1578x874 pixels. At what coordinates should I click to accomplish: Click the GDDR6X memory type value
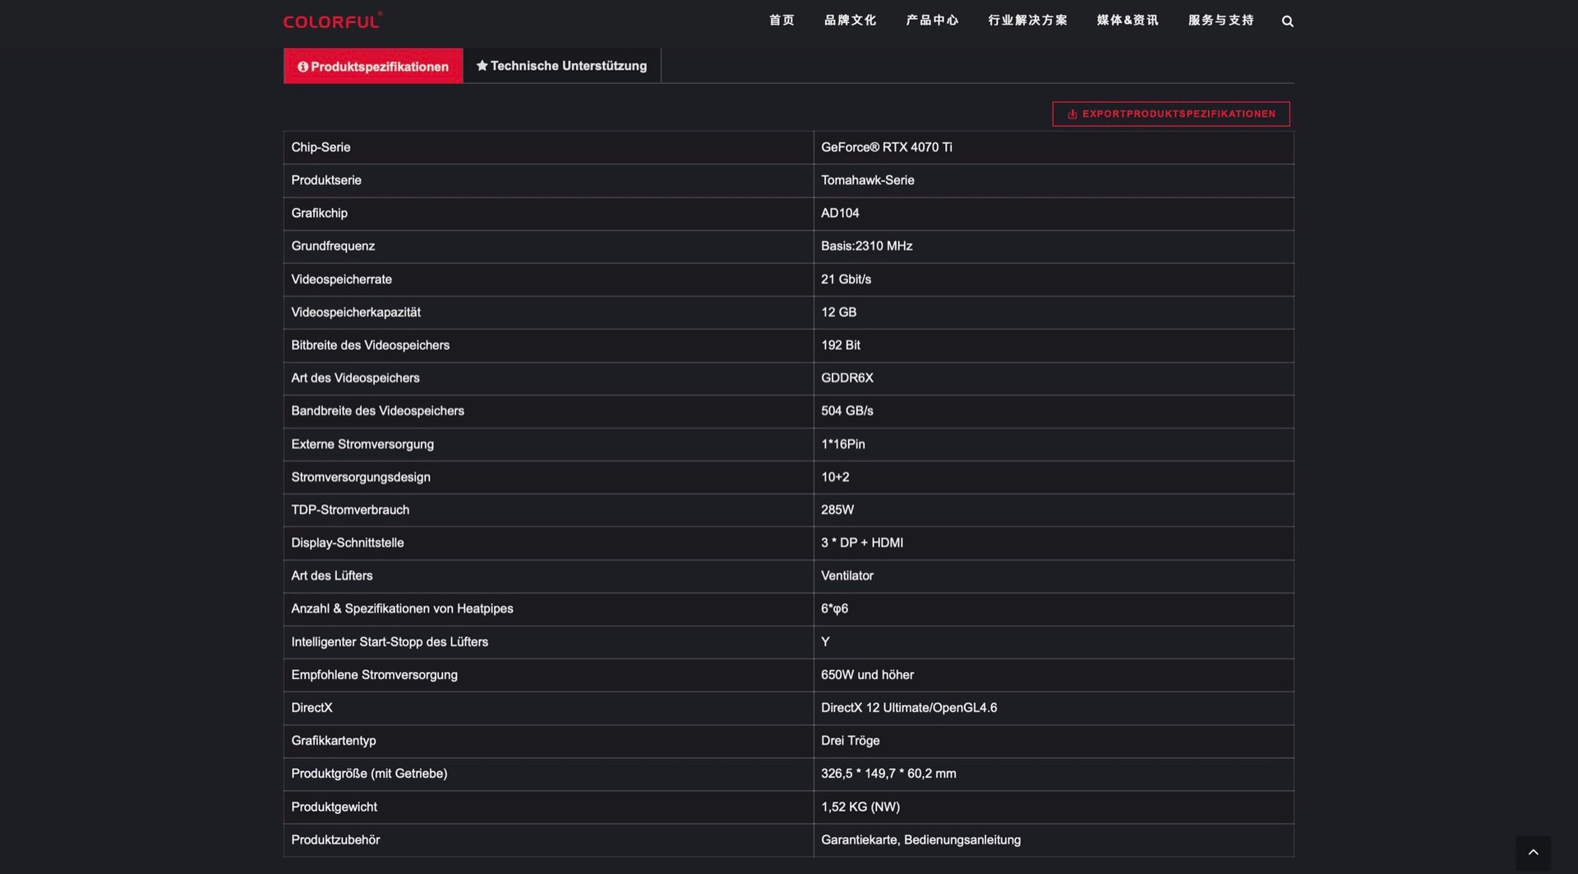847,378
